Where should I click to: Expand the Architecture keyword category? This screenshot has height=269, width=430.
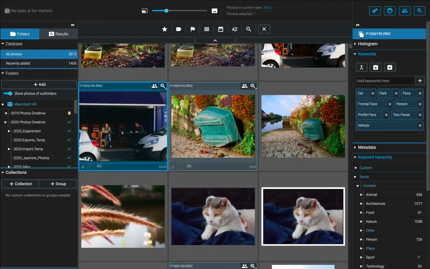click(361, 204)
